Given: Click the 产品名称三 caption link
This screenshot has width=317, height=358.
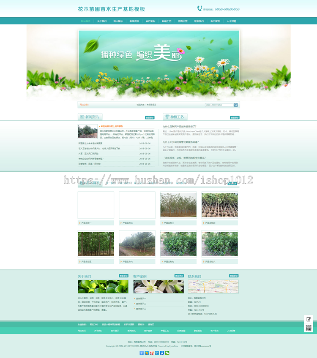Looking at the screenshot, I should [x=169, y=223].
